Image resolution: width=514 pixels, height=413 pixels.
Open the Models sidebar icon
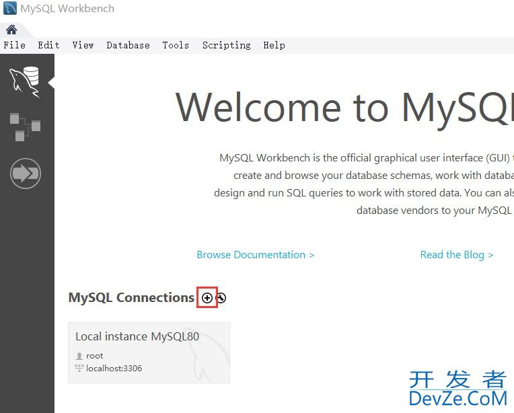26,127
